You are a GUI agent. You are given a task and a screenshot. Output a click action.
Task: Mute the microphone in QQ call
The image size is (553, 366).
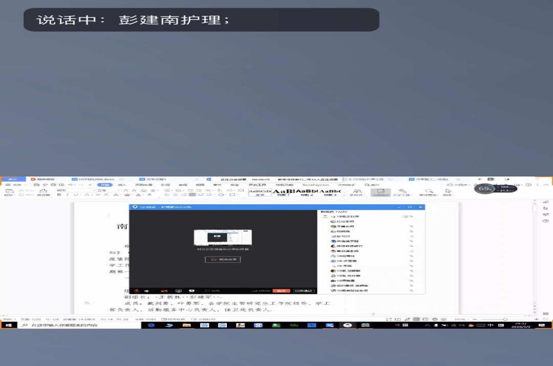(x=137, y=291)
